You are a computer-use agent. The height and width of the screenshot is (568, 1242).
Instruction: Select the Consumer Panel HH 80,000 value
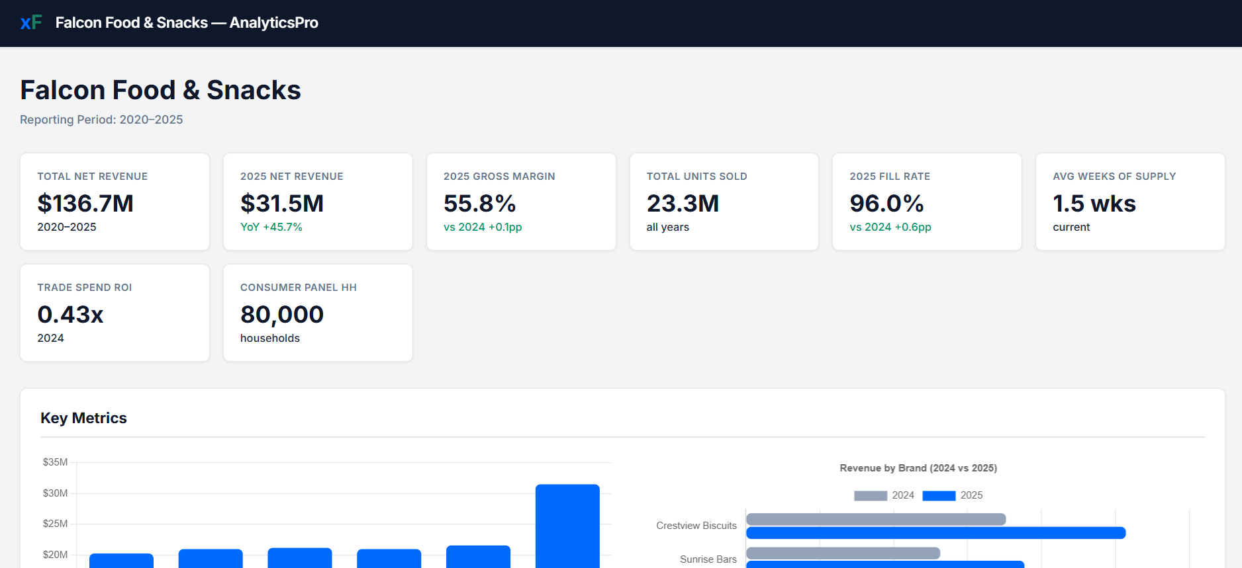[x=282, y=315]
